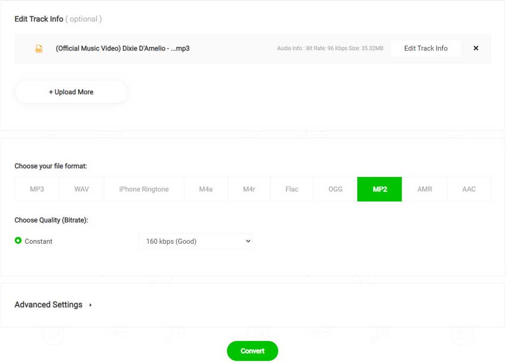The height and width of the screenshot is (363, 507).
Task: Click the Upload More button
Action: pos(71,92)
